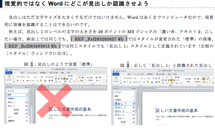Image resolution: width=215 pixels, height=131 pixels.
Task: Close the Styles pane in Figure 2 window
Action: 136,89
